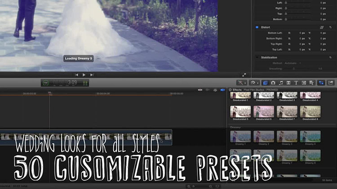Viewport: 337px width, 189px height.
Task: Adjust the crop Right slider
Action: [297, 8]
